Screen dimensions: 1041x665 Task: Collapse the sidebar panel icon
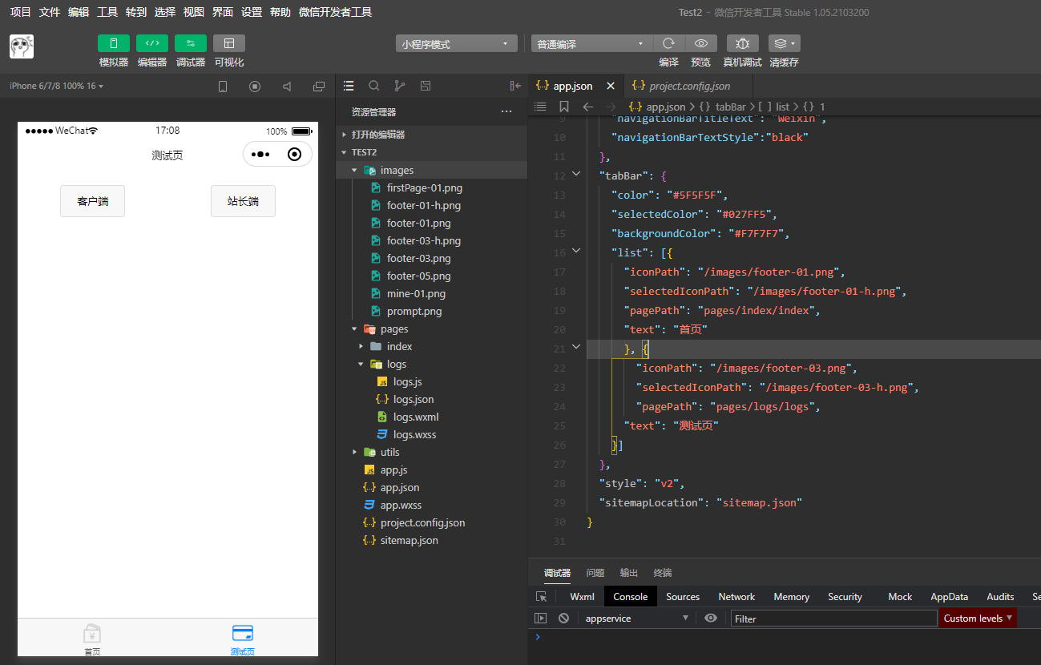(x=515, y=86)
